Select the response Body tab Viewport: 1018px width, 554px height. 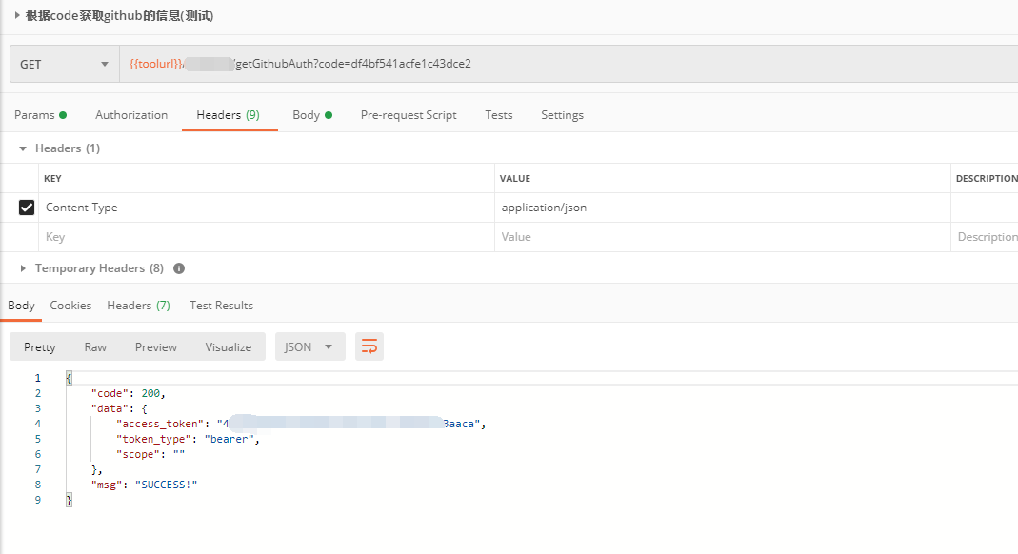(x=21, y=305)
